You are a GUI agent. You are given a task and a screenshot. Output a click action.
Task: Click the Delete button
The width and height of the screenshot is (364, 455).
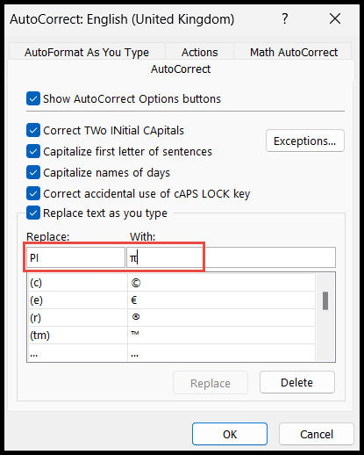[x=296, y=382]
